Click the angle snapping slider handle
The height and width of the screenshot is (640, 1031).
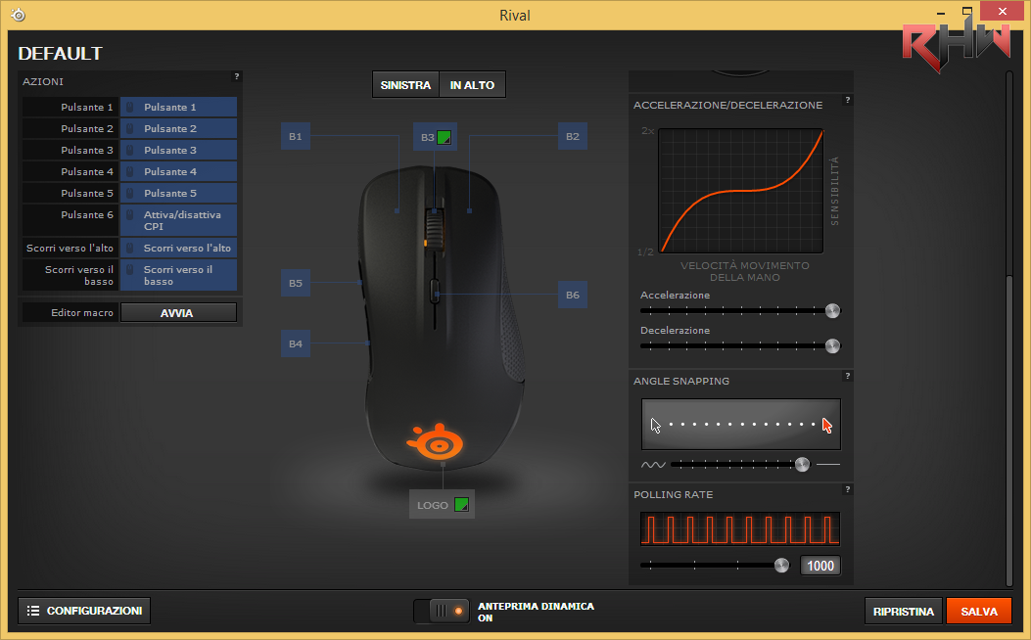pos(802,465)
